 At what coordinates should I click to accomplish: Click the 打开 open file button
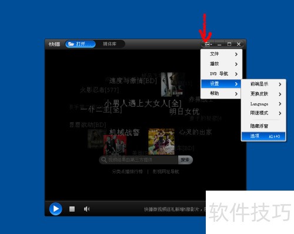(81, 44)
